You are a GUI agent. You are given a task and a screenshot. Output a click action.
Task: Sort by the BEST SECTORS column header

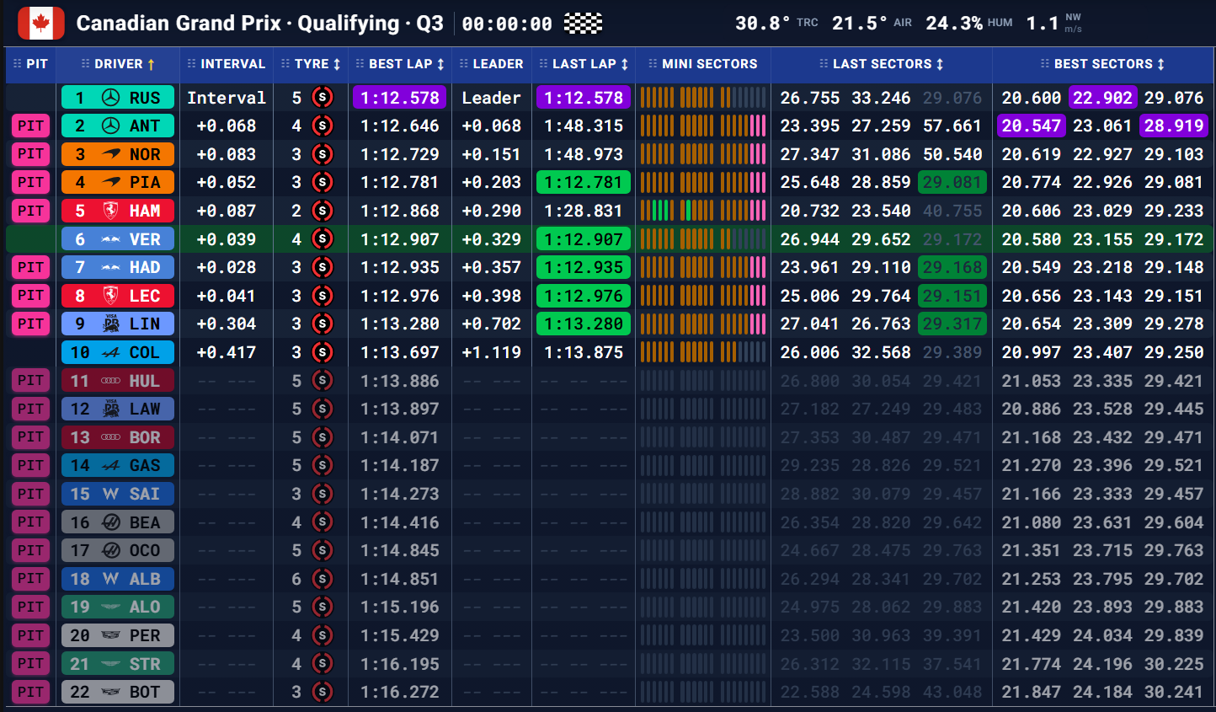tap(1102, 64)
